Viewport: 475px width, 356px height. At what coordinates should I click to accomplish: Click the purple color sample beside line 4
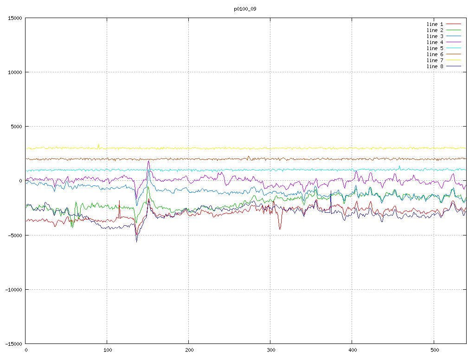point(454,42)
